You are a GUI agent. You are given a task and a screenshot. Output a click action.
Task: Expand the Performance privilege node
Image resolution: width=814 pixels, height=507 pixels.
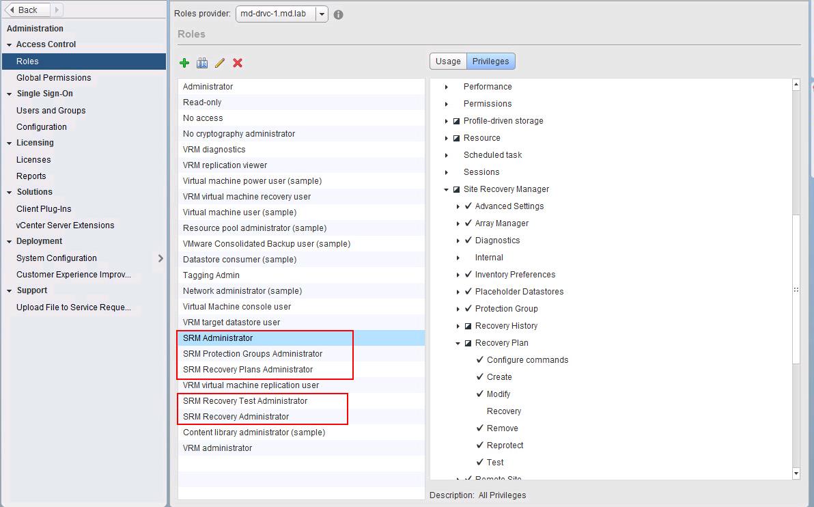pyautogui.click(x=447, y=87)
